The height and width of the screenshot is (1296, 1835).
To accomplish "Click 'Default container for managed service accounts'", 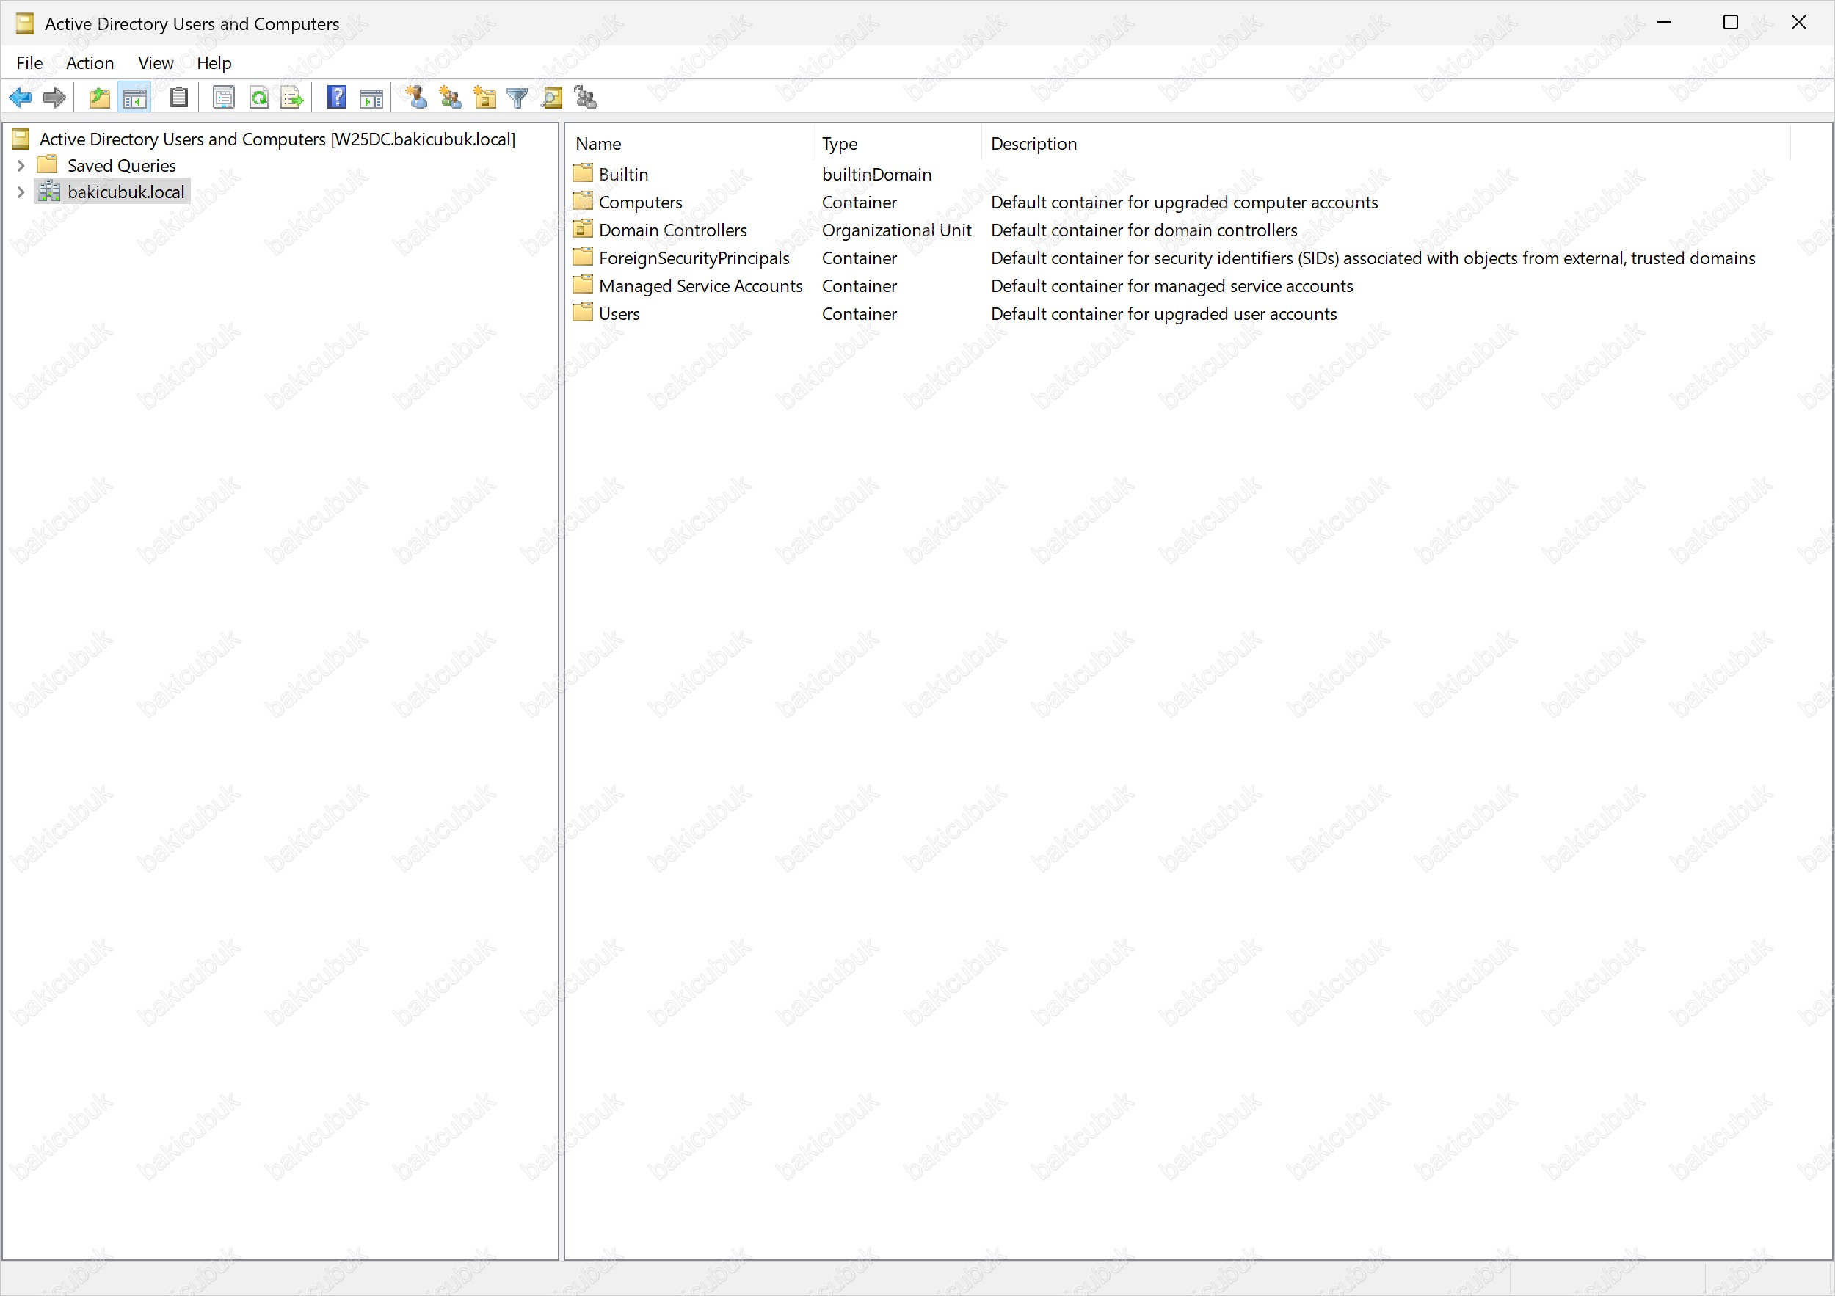I will point(1171,286).
